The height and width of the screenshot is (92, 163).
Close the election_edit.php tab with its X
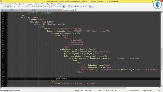(x=76, y=10)
